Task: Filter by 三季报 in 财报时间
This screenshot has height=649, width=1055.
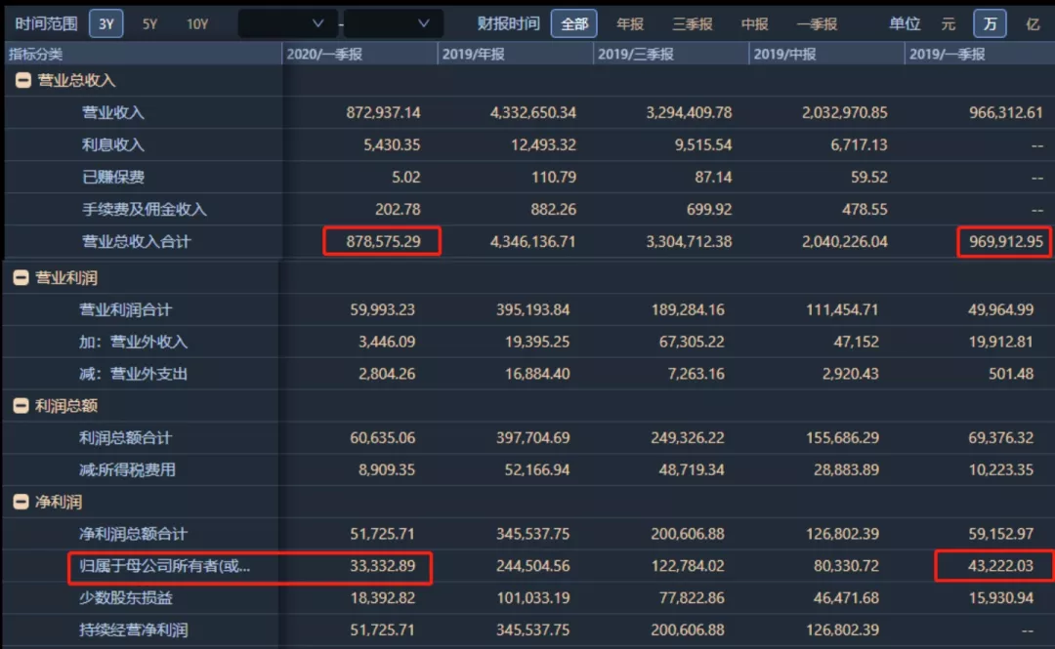Action: (x=692, y=23)
